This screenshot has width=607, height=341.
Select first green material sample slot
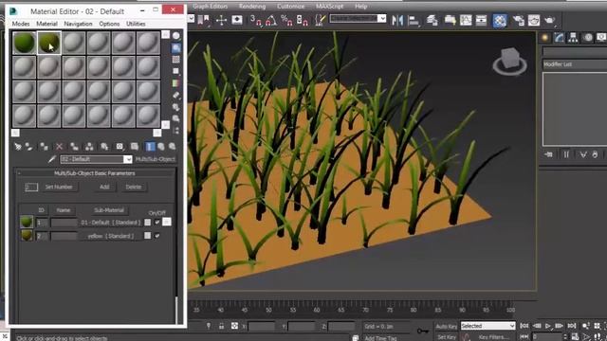pos(24,43)
